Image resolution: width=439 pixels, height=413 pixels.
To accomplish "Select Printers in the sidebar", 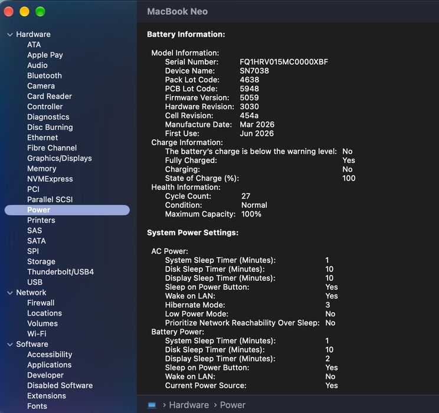I will point(41,220).
